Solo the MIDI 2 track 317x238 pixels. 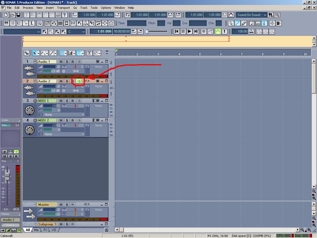(x=67, y=120)
